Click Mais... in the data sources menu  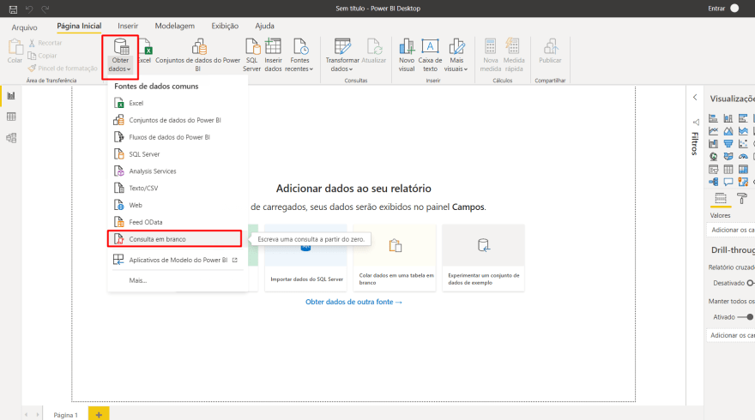[x=138, y=280]
